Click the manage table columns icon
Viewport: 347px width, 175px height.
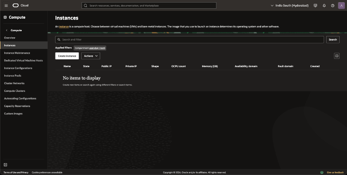(x=337, y=56)
